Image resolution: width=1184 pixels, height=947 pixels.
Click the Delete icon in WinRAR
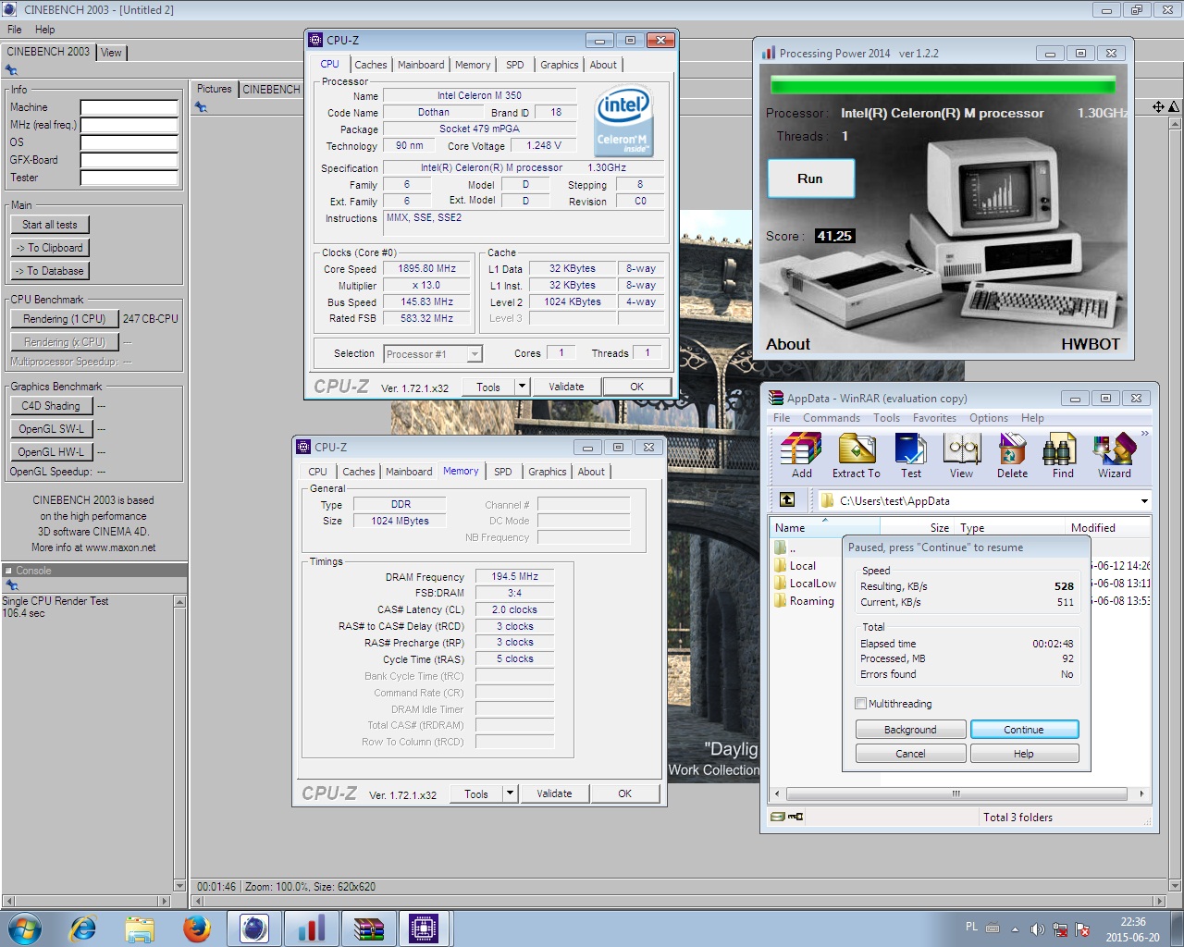1012,456
